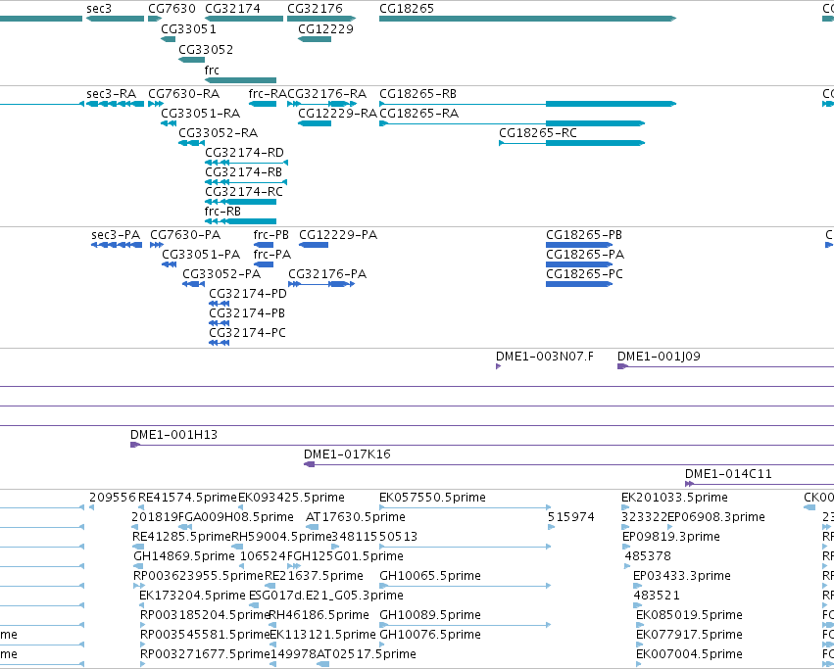
Task: Open the CG32174-RD transcript
Action: [x=246, y=163]
